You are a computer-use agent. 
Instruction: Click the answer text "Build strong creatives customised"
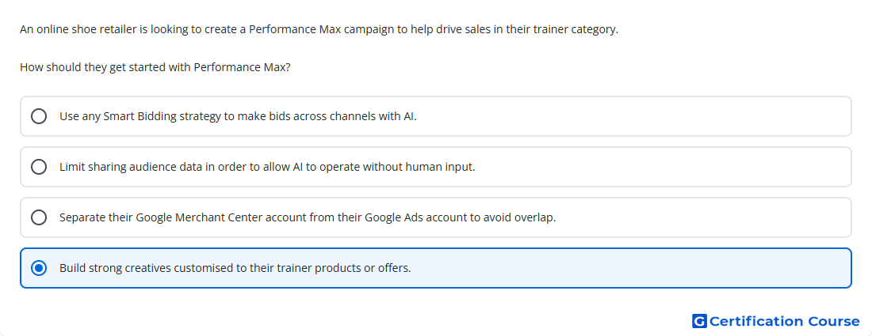[141, 268]
